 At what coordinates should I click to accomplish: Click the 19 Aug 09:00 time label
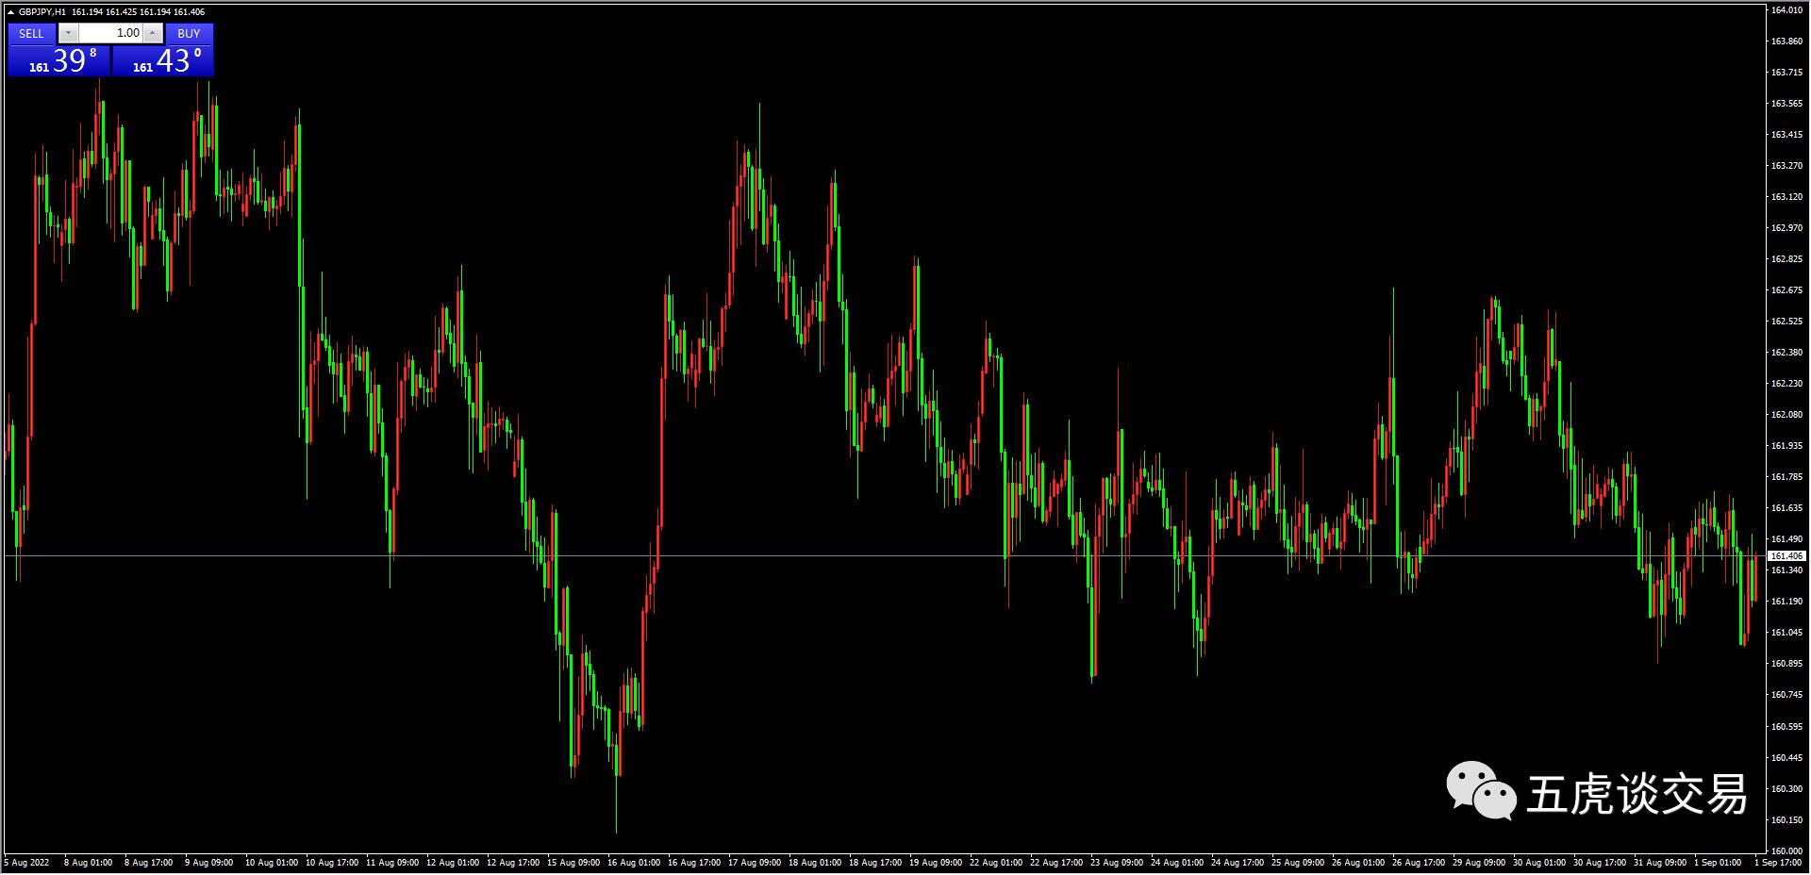(936, 863)
